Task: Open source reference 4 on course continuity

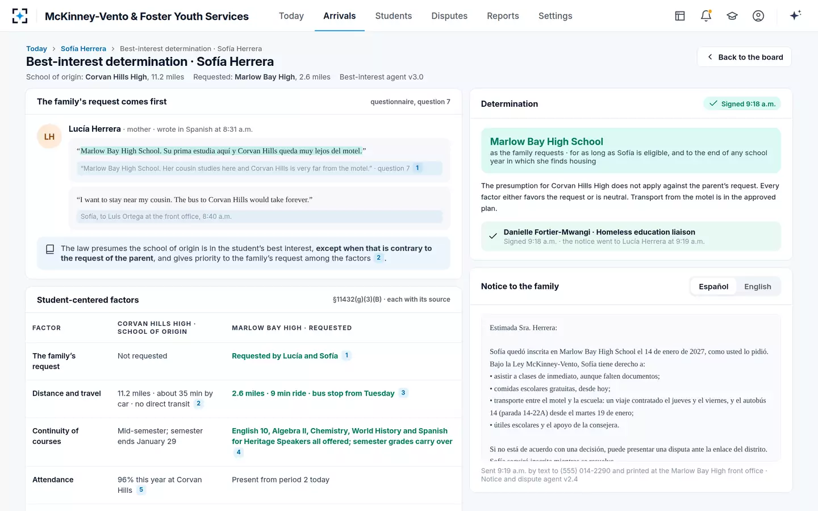Action: (x=239, y=453)
